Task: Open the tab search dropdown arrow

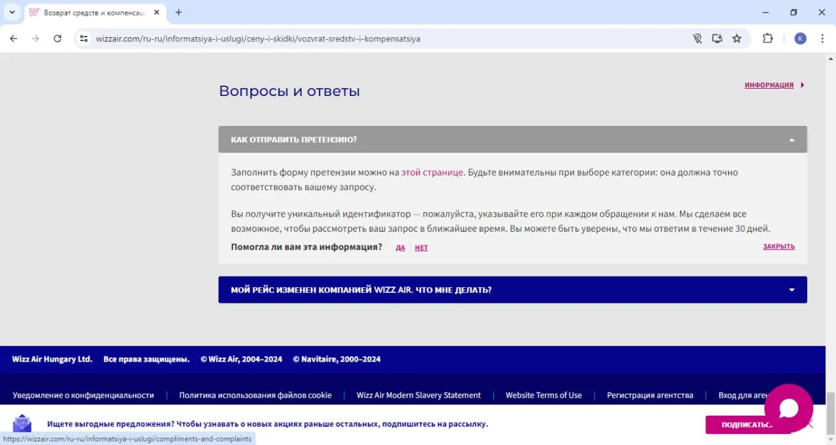Action: (12, 12)
